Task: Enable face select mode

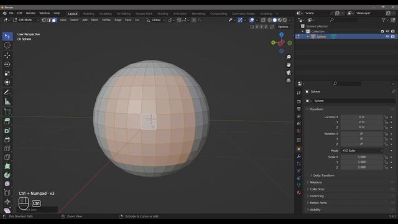Action: coord(54,20)
